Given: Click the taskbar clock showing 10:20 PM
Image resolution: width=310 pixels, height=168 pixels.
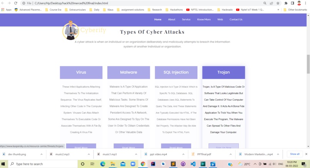Looking at the screenshot, I should (292, 164).
